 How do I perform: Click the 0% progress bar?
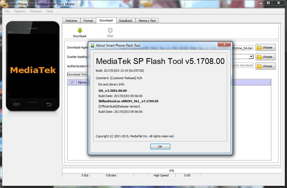pyautogui.click(x=172, y=170)
